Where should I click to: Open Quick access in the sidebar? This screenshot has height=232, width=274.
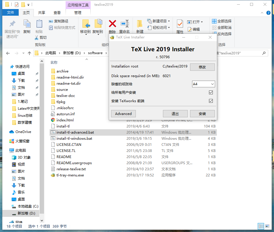[x=20, y=66]
